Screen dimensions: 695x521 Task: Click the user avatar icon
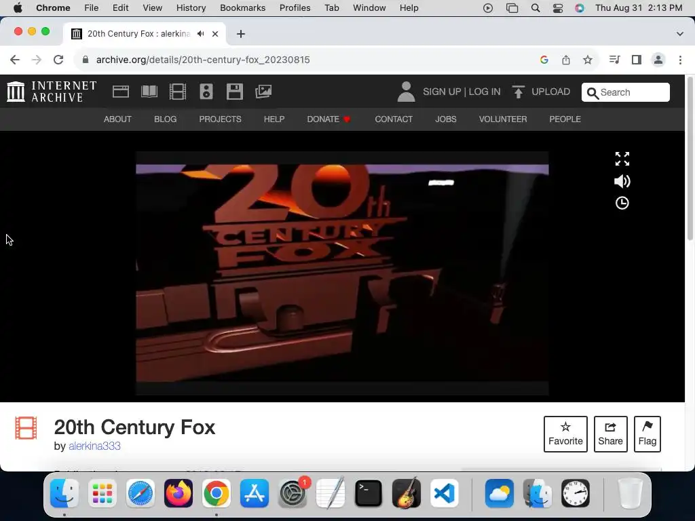click(x=406, y=92)
